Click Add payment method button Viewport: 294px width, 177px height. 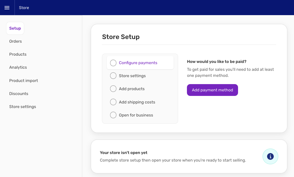(212, 90)
